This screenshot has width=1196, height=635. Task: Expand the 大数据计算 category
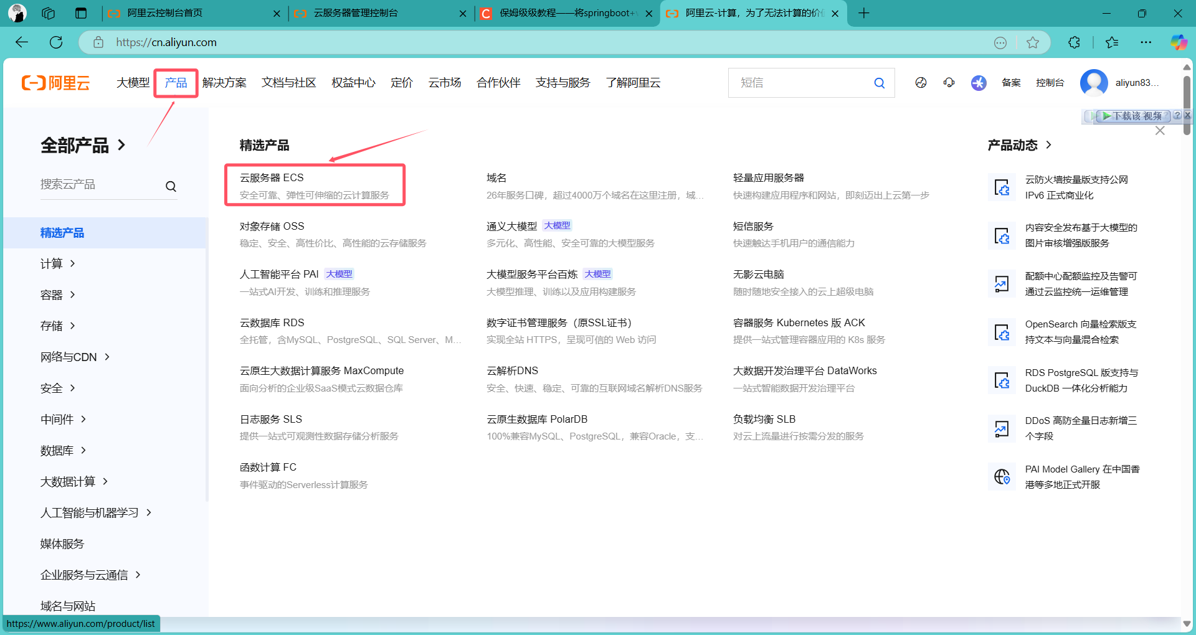[75, 481]
